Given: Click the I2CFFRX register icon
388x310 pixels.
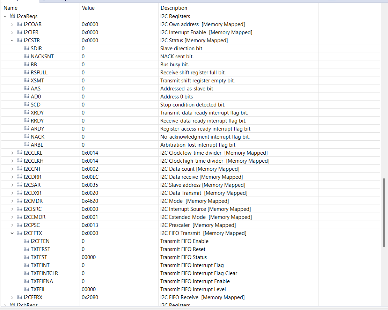Looking at the screenshot, I should pyautogui.click(x=19, y=297).
